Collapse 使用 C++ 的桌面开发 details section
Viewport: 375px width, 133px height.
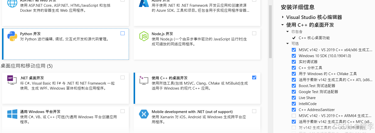(283, 25)
